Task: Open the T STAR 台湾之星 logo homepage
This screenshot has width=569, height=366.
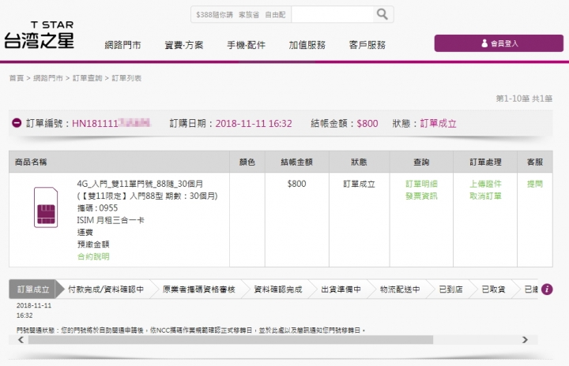Action: pyautogui.click(x=40, y=35)
